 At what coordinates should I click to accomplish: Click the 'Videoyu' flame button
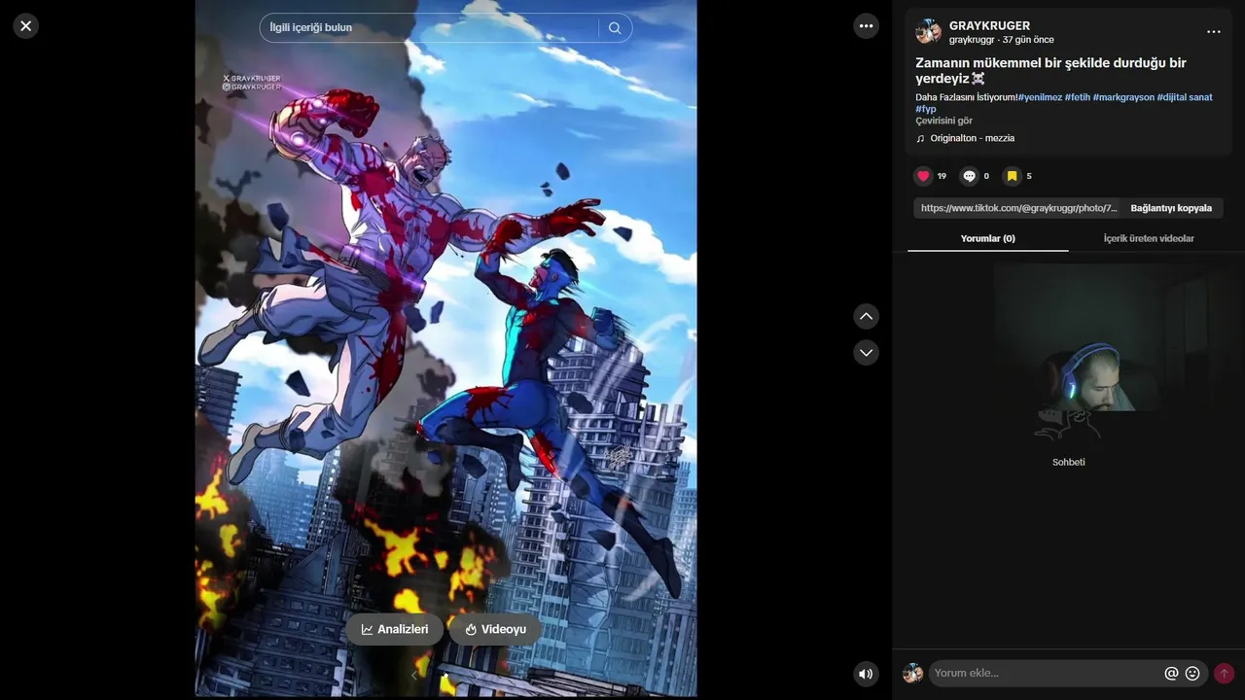[495, 629]
